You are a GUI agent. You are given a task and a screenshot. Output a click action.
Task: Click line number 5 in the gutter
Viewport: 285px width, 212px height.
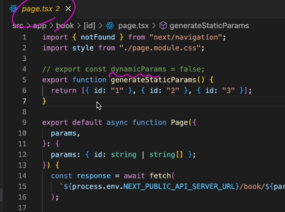(24, 80)
